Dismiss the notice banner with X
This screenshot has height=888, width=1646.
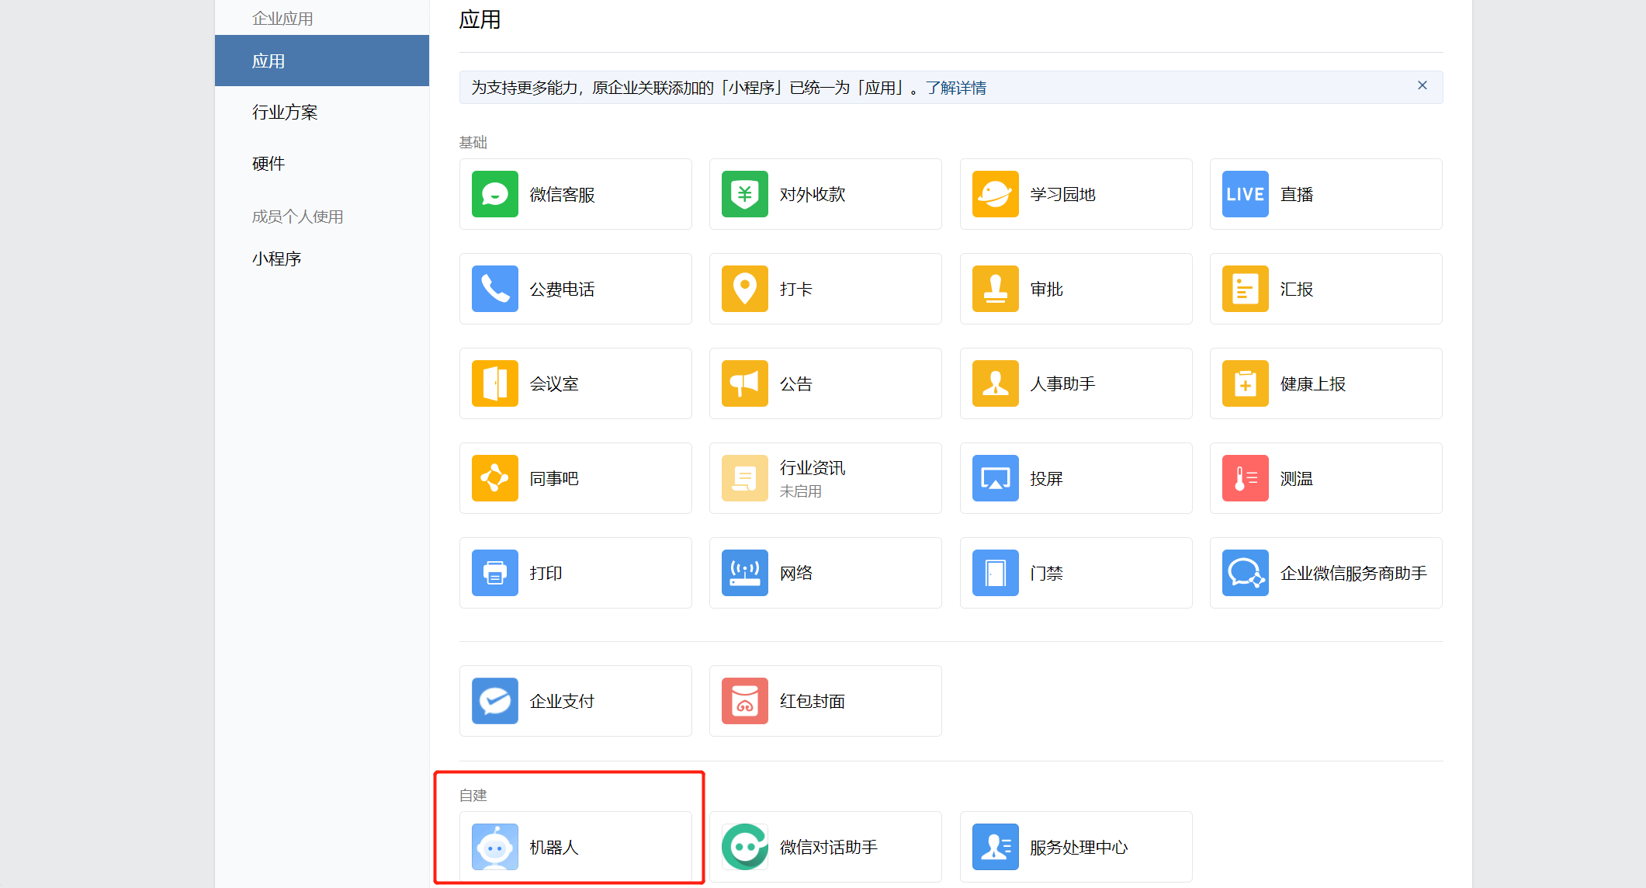pos(1422,85)
